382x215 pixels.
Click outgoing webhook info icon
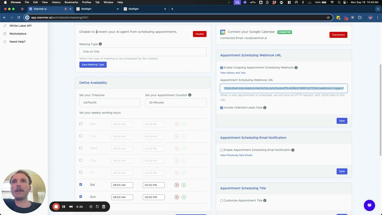[296, 67]
